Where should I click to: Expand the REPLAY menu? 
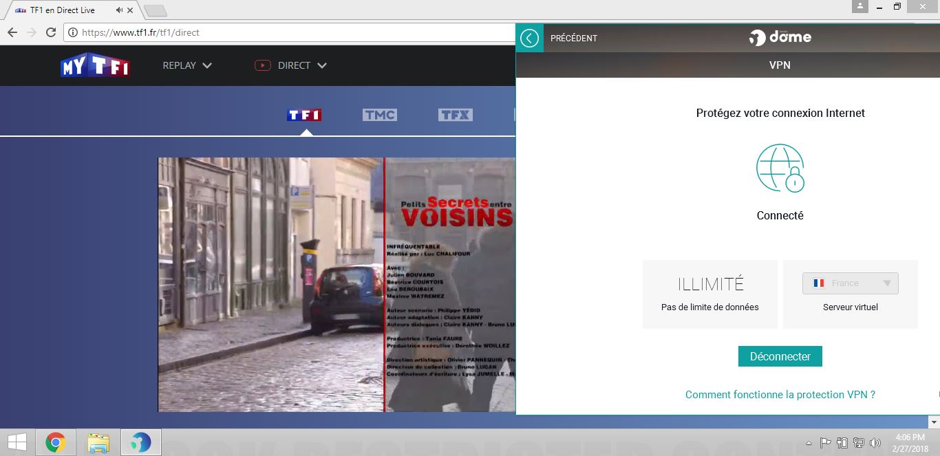[x=187, y=65]
